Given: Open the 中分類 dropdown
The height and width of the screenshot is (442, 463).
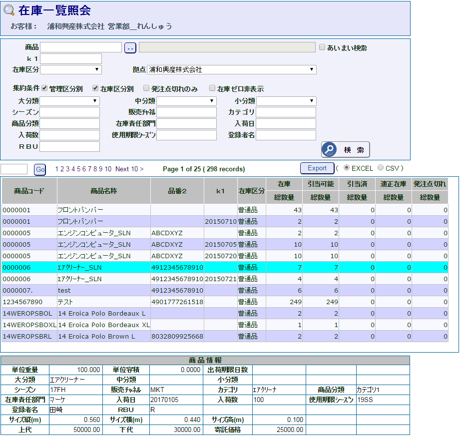Looking at the screenshot, I should coord(187,101).
